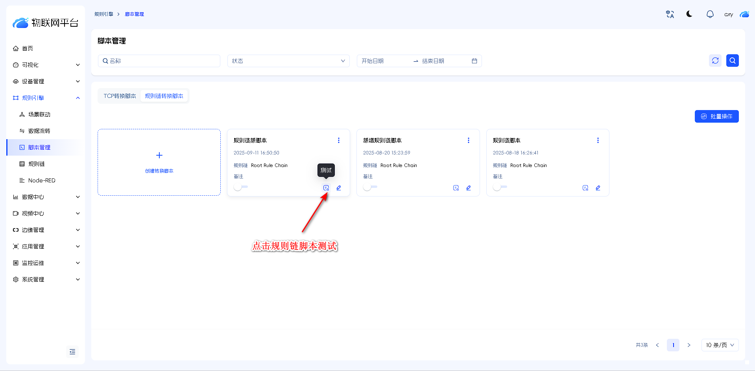Viewport: 755px width, 371px height.
Task: Open the 10 条/页 page size selector
Action: click(x=720, y=345)
